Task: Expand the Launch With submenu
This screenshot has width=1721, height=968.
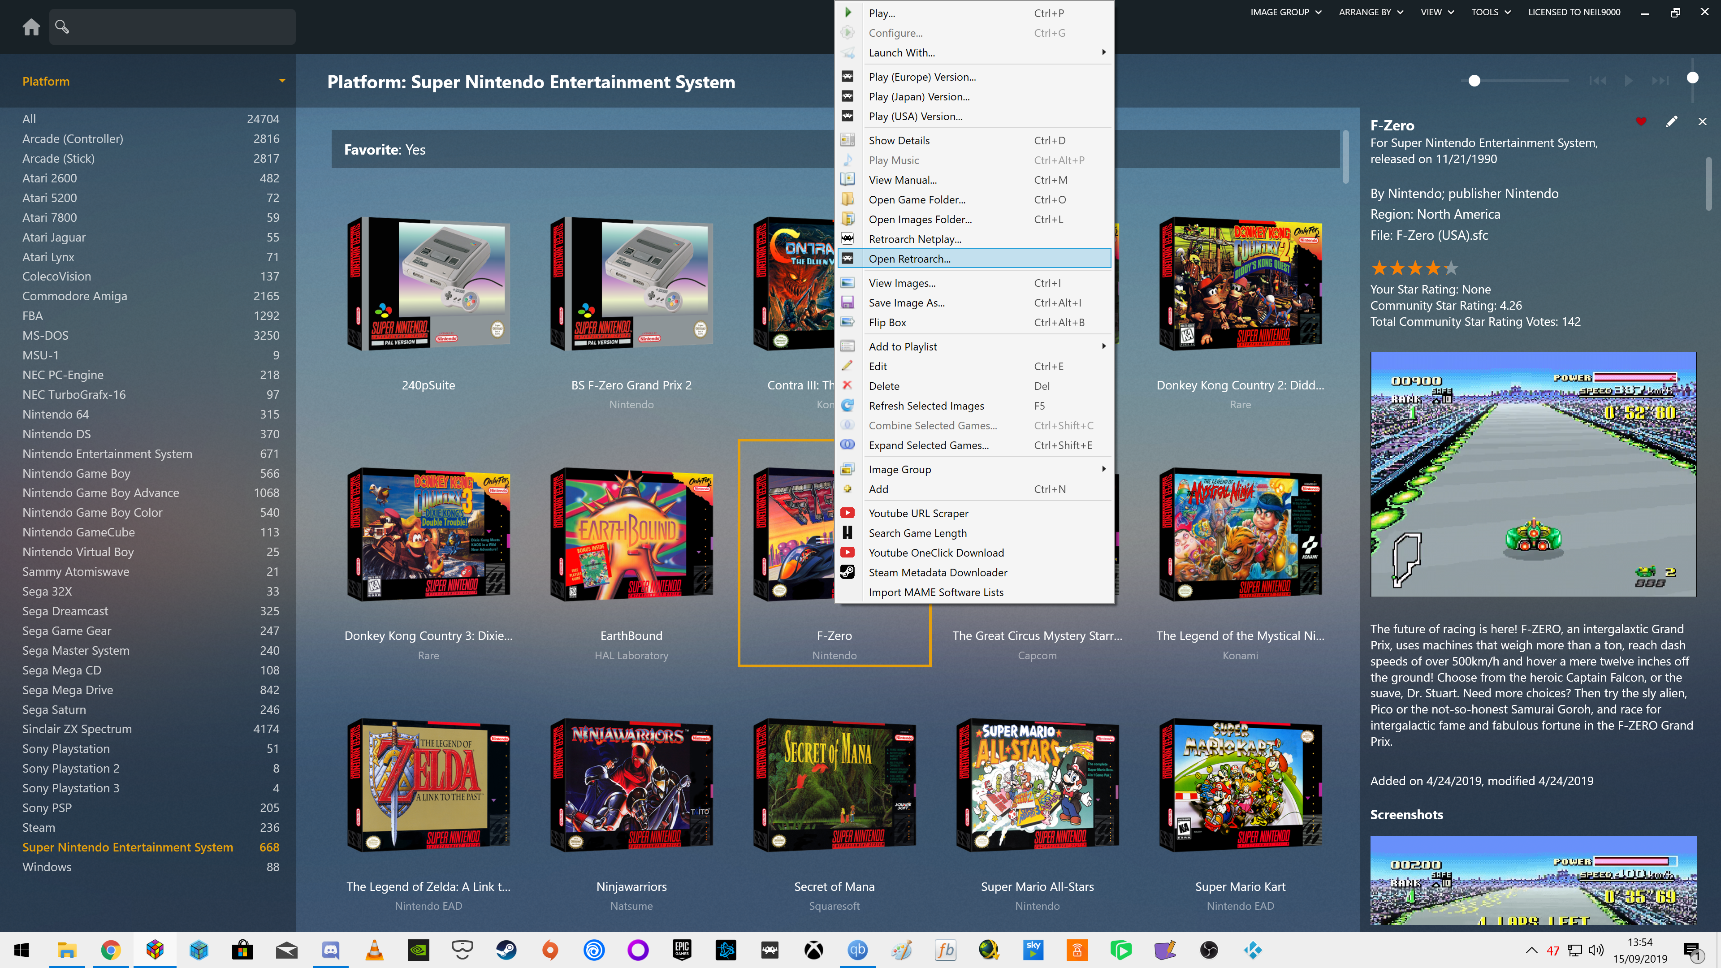Action: [974, 53]
